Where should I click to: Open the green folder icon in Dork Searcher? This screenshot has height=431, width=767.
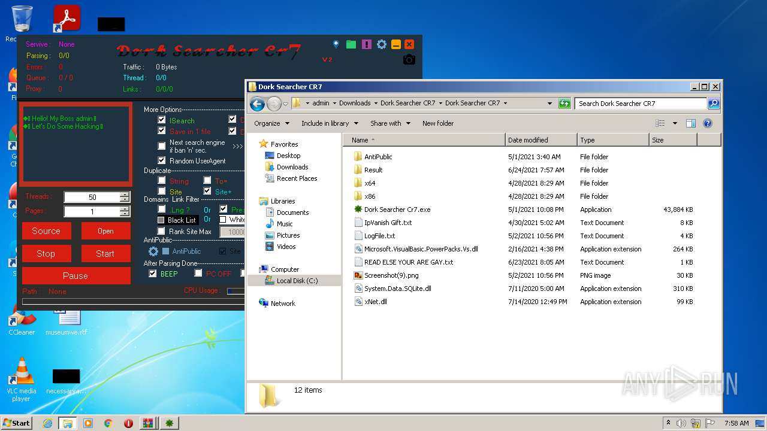(351, 44)
